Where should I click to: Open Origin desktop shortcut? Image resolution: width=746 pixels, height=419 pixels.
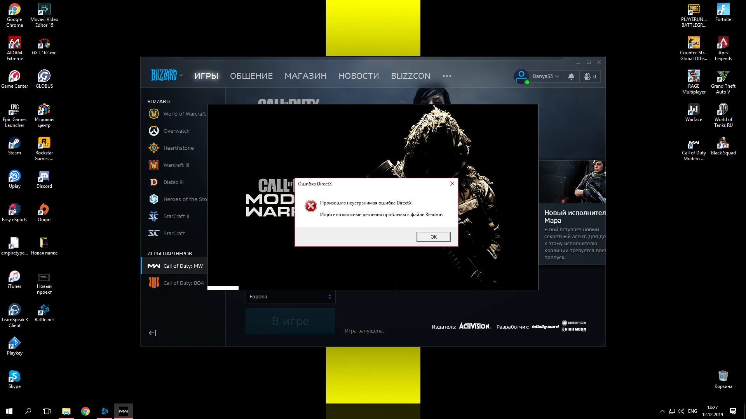coord(44,213)
